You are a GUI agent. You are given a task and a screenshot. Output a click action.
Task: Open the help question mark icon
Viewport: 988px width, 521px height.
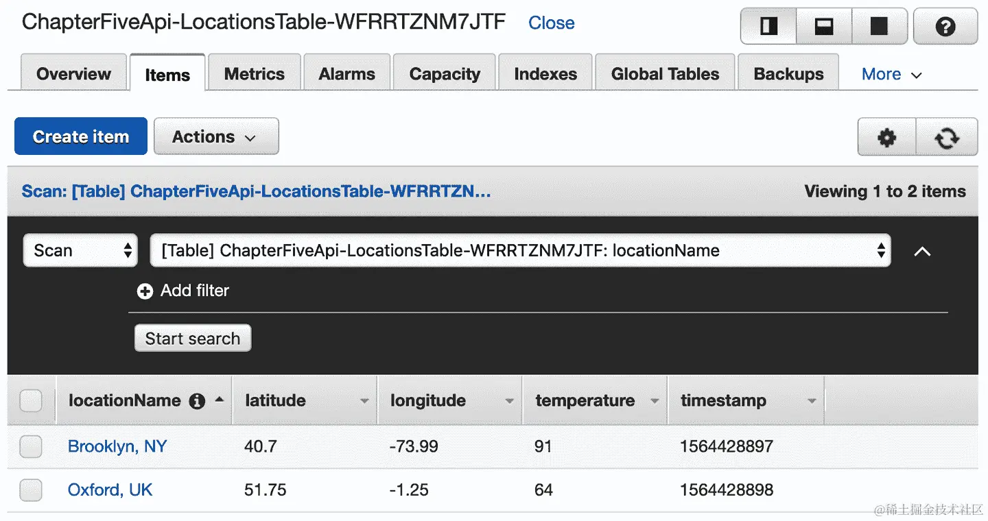tap(945, 27)
